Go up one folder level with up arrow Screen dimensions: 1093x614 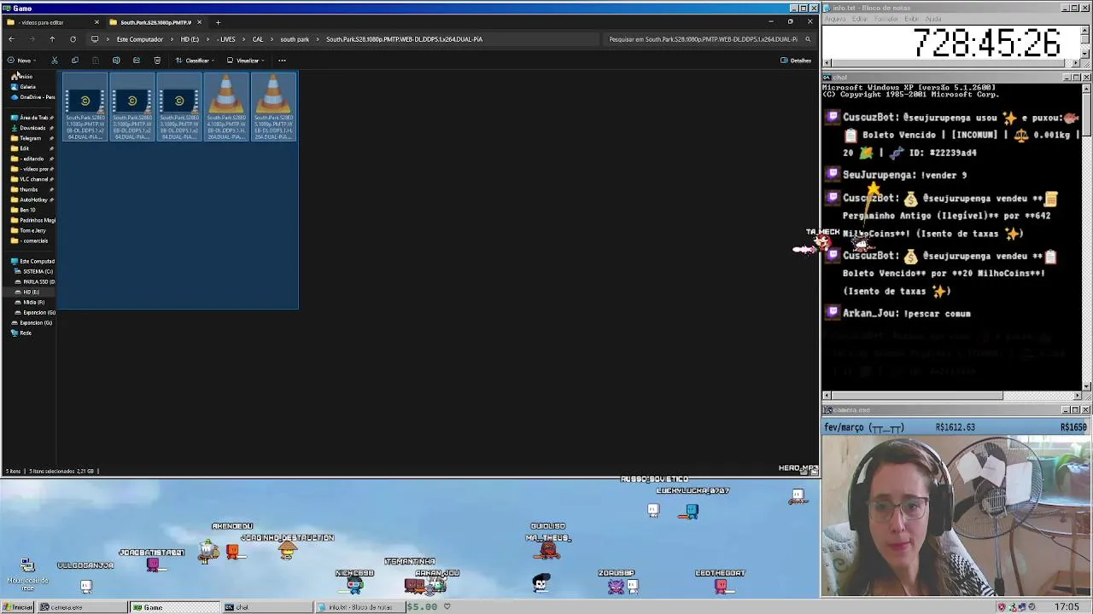[52, 39]
